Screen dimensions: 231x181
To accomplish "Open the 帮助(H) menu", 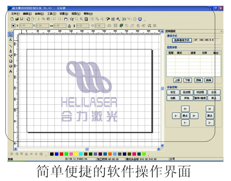I will tap(88, 14).
